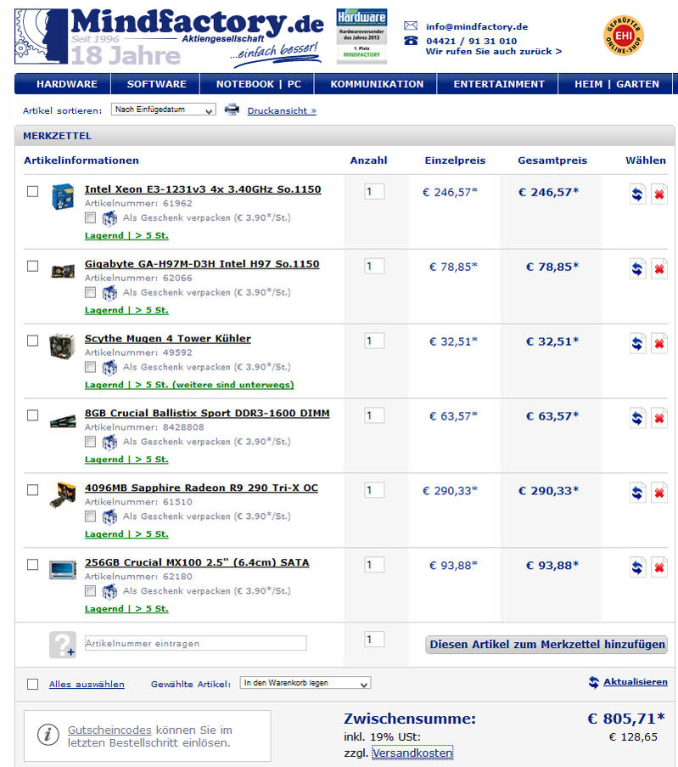678x767 pixels.
Task: Open Scythe Mugen 4 Tower Kühler link
Action: coord(168,339)
